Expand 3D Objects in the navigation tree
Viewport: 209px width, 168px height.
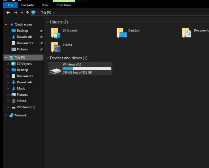(x=8, y=64)
